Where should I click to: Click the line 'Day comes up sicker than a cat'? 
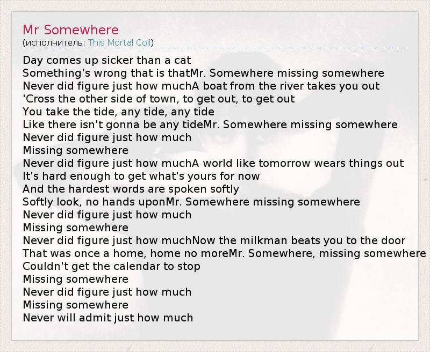click(107, 60)
